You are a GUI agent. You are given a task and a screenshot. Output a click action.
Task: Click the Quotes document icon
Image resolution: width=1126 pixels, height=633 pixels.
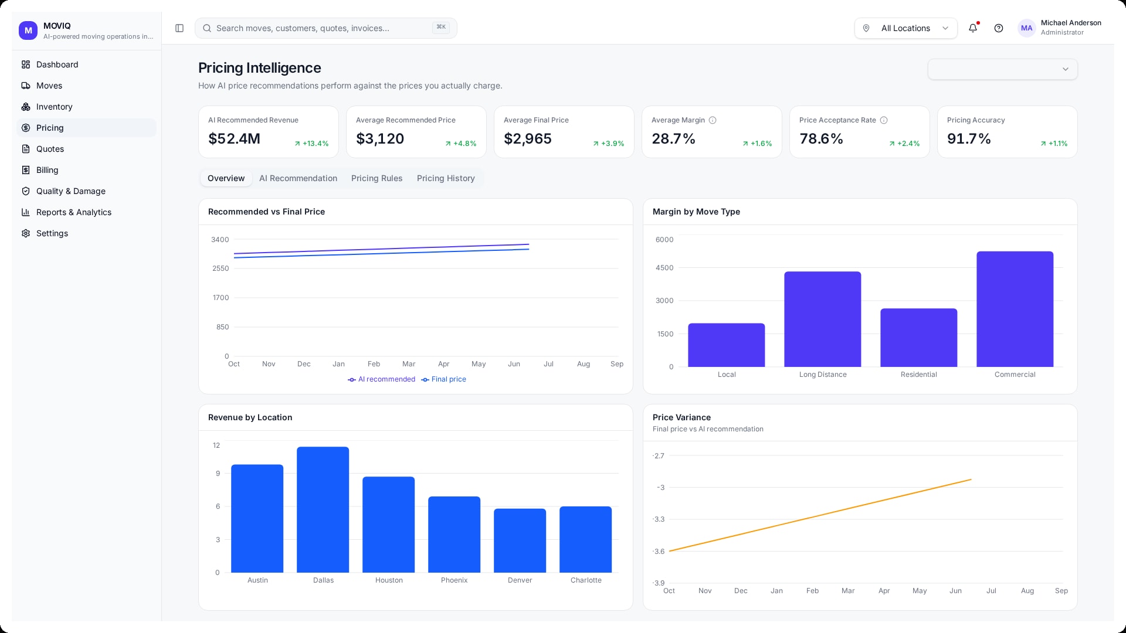click(x=26, y=149)
